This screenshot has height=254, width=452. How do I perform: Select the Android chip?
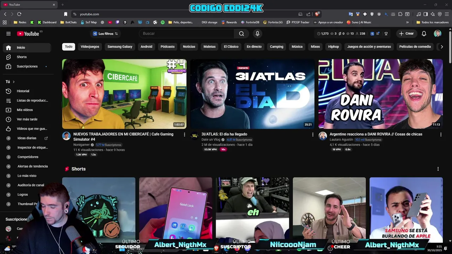(x=147, y=47)
